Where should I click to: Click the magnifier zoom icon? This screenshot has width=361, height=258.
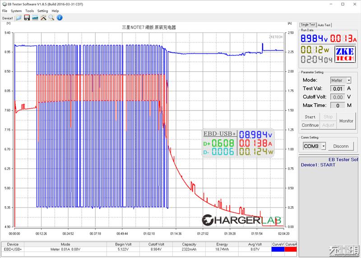[x=51, y=18]
